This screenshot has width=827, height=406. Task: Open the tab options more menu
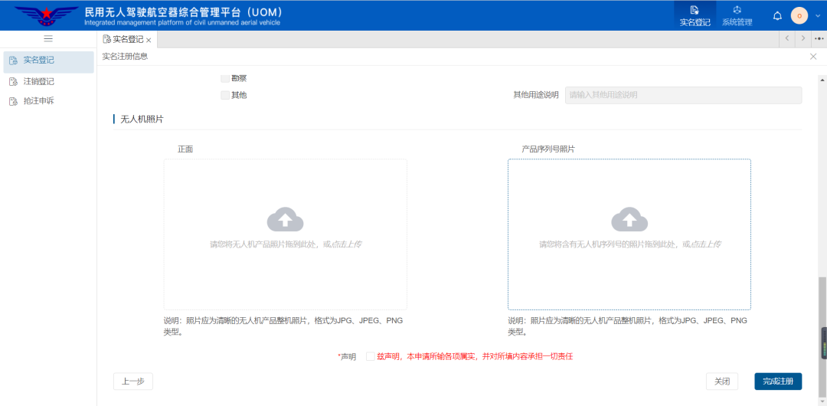point(819,38)
